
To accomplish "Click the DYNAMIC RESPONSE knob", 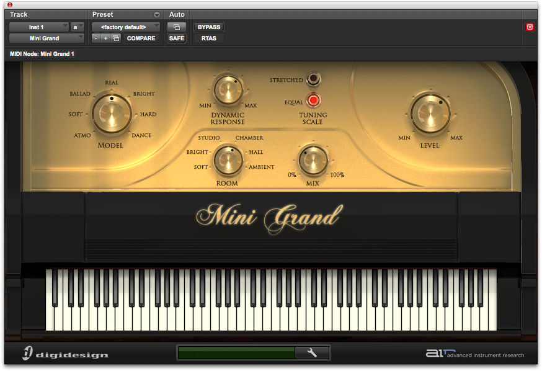I will [228, 90].
